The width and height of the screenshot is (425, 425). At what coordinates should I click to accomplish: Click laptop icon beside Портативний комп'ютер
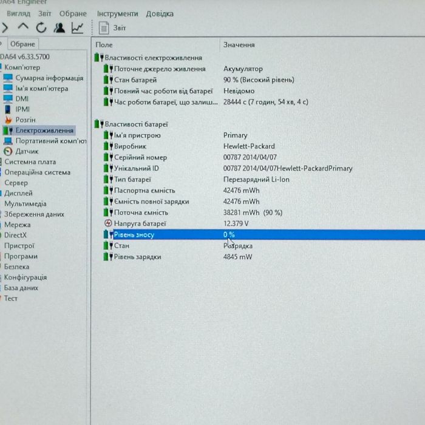tap(8, 141)
